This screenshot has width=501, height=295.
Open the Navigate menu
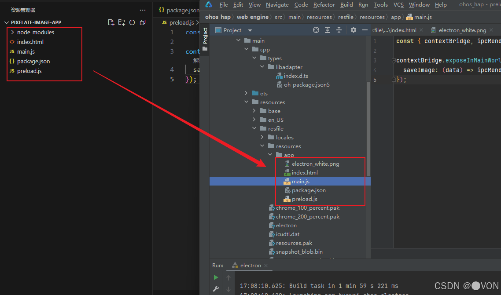277,5
